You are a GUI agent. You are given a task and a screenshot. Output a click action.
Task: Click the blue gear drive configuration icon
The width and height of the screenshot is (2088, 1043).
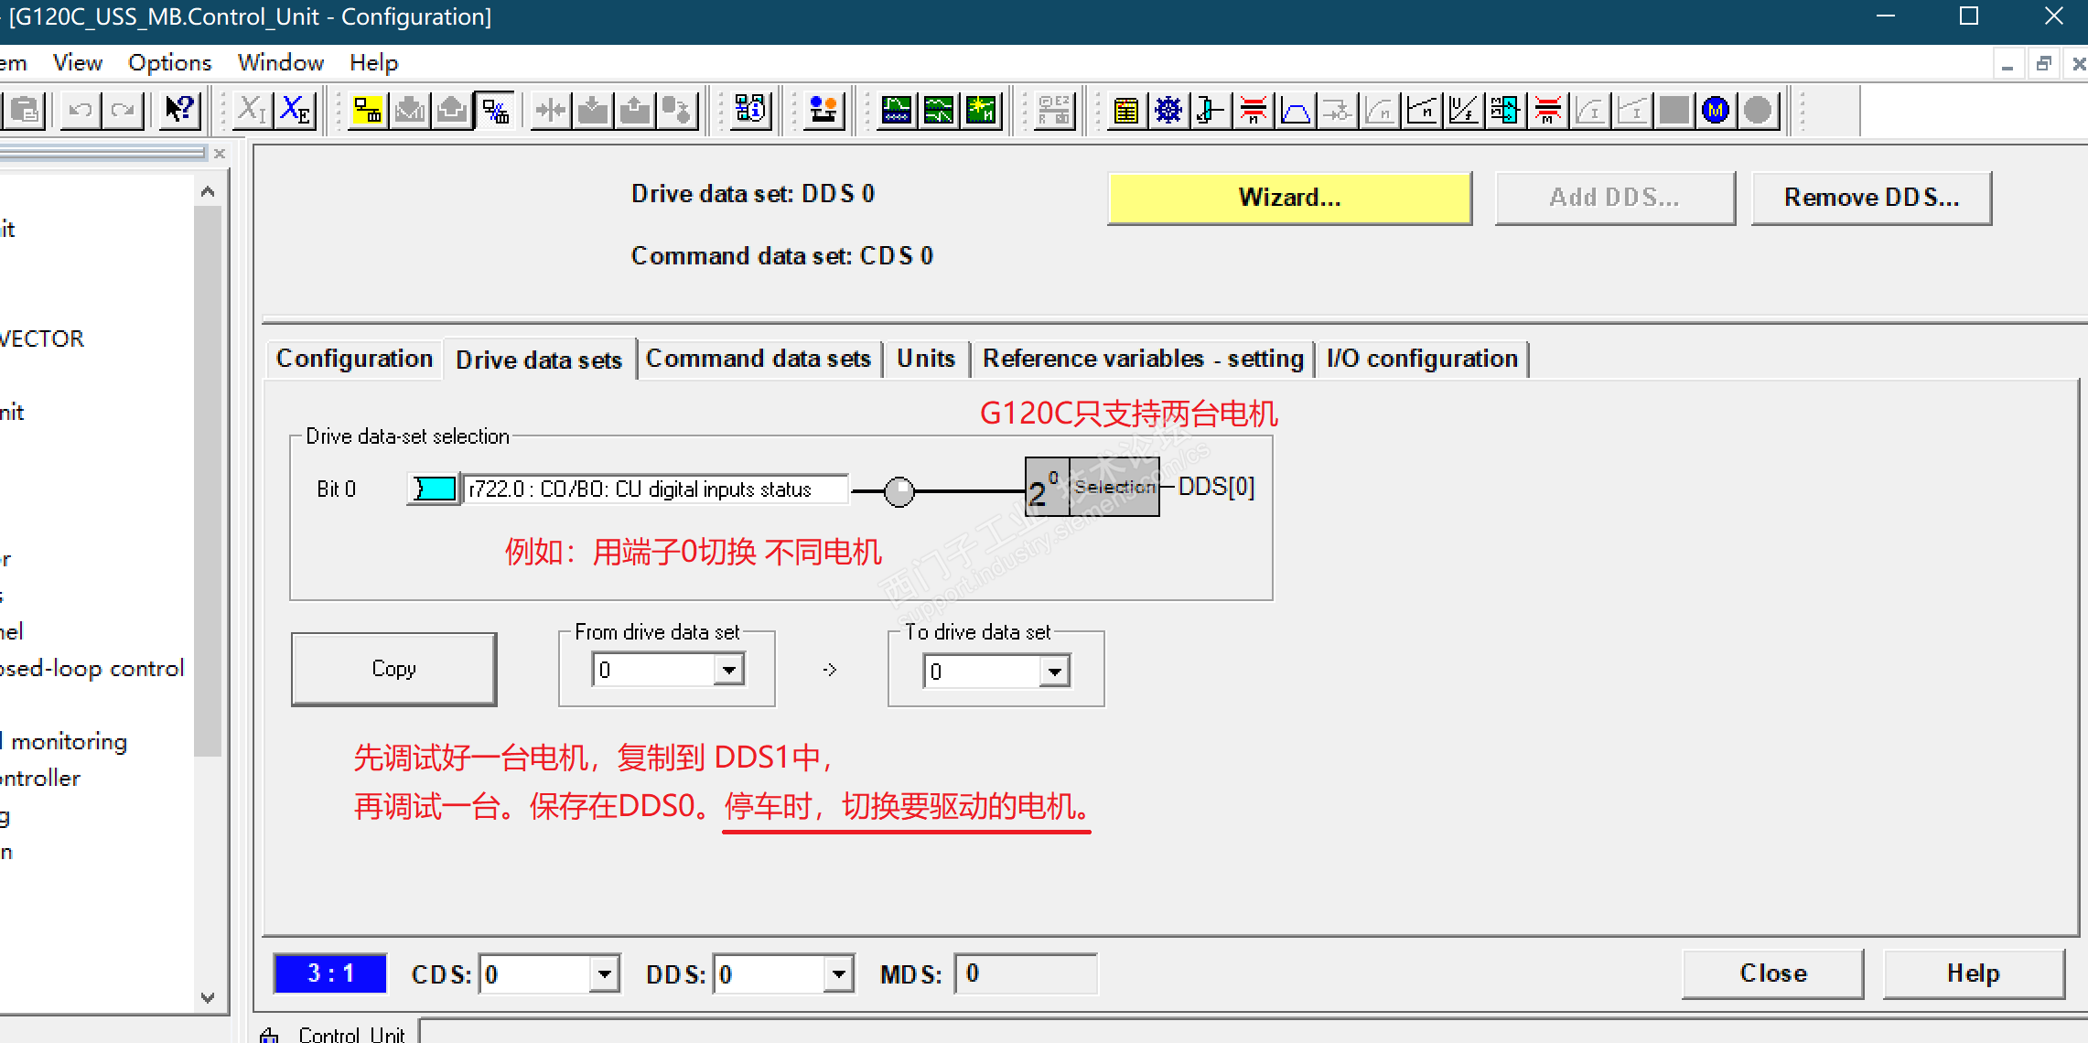pos(1168,111)
